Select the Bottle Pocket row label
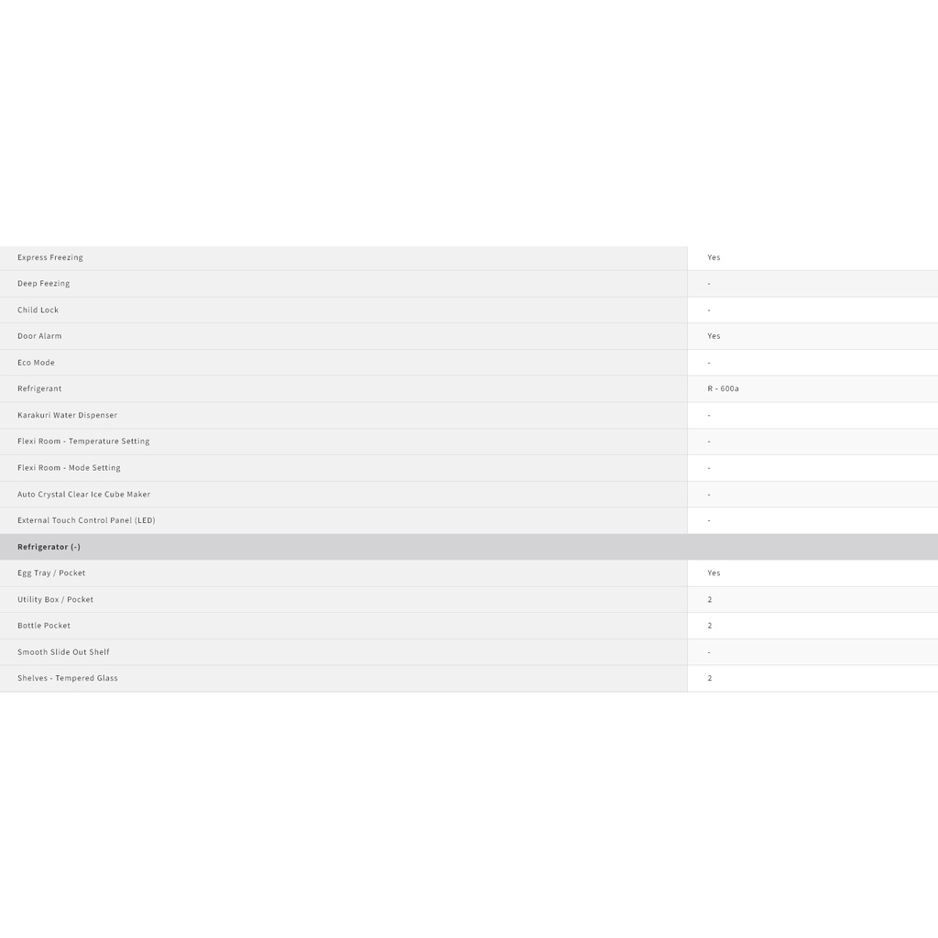Screen dimensions: 938x938 pos(44,626)
